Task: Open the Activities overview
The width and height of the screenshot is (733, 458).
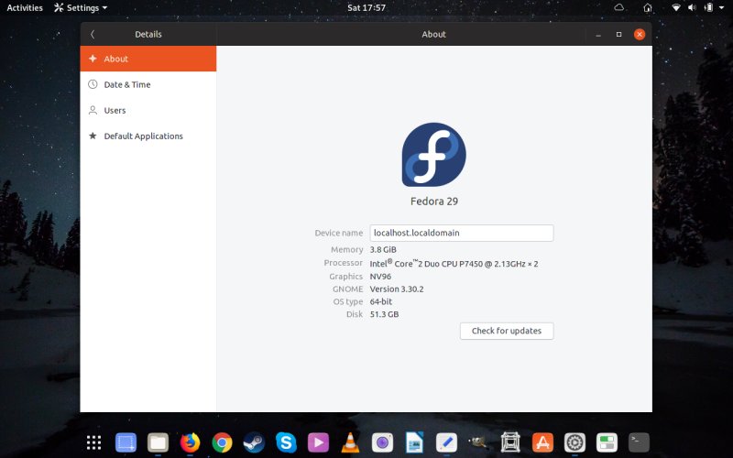Action: [x=25, y=7]
